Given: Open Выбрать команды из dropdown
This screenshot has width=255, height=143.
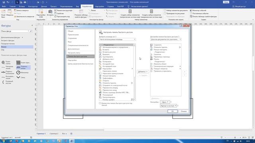Looking at the screenshot, I should [x=117, y=39].
